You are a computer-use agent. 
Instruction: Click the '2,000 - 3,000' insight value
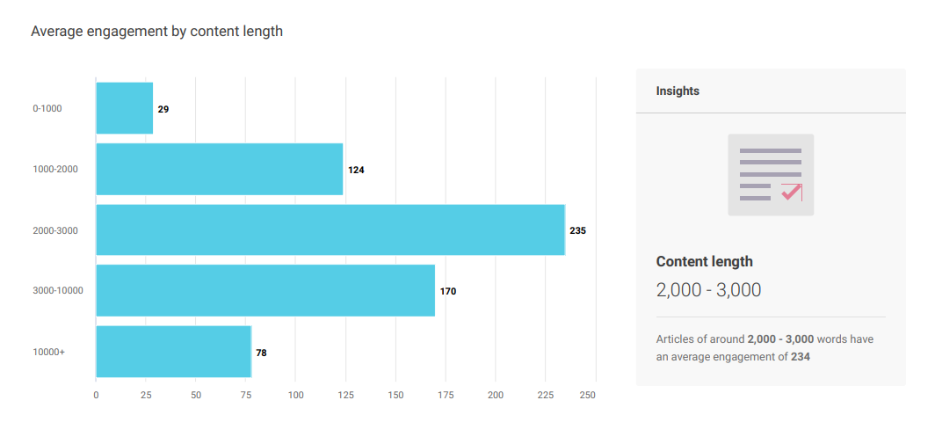pos(708,290)
